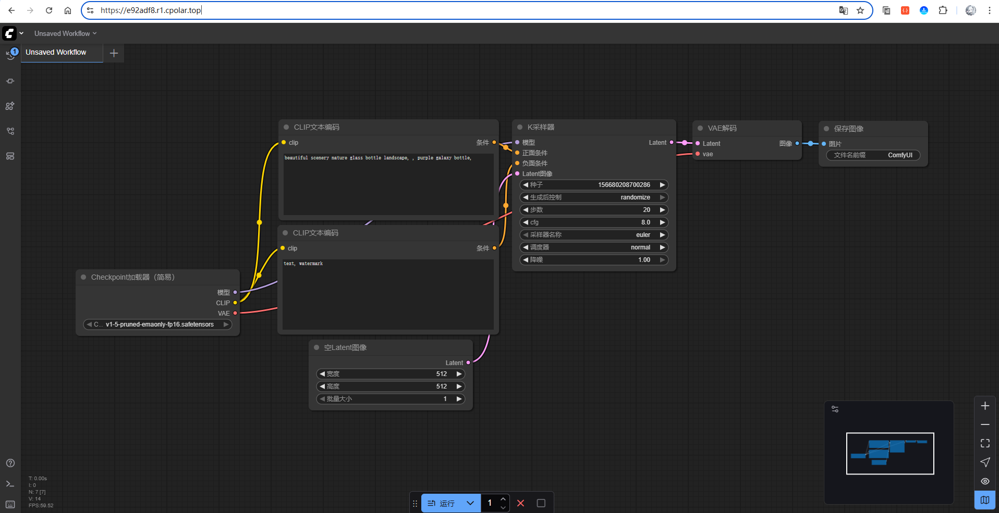Zoom in on the canvas
The image size is (999, 513).
[x=985, y=406]
